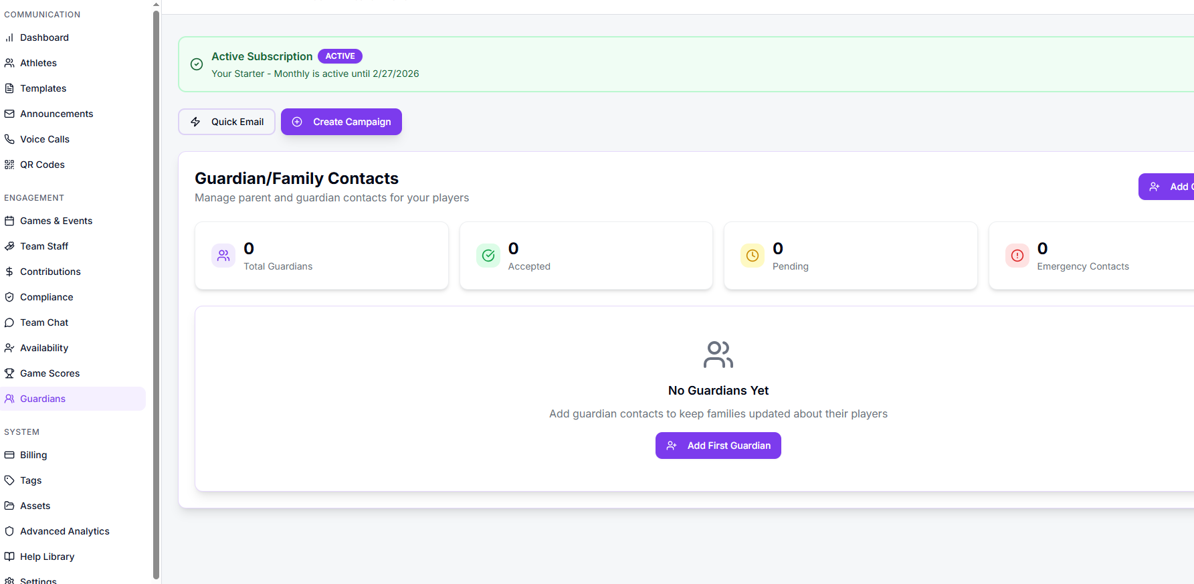Screen dimensions: 1194x584
Task: Click the Pending yellow clock icon
Action: pyautogui.click(x=753, y=256)
